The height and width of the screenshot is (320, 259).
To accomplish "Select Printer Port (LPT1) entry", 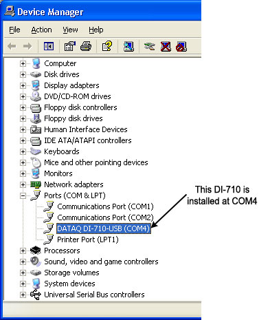I will (x=88, y=239).
